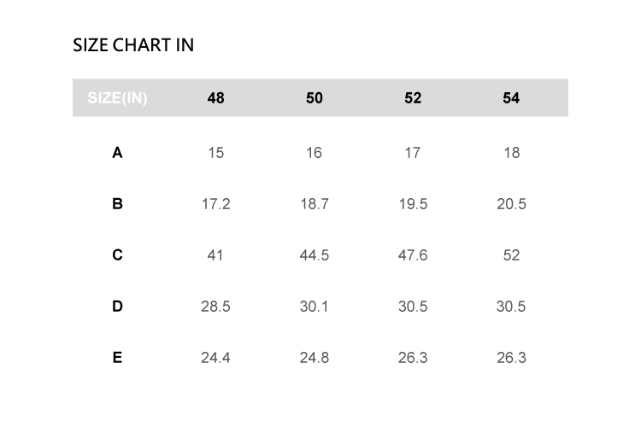Image resolution: width=641 pixels, height=427 pixels.
Task: Click the row C label
Action: point(117,255)
